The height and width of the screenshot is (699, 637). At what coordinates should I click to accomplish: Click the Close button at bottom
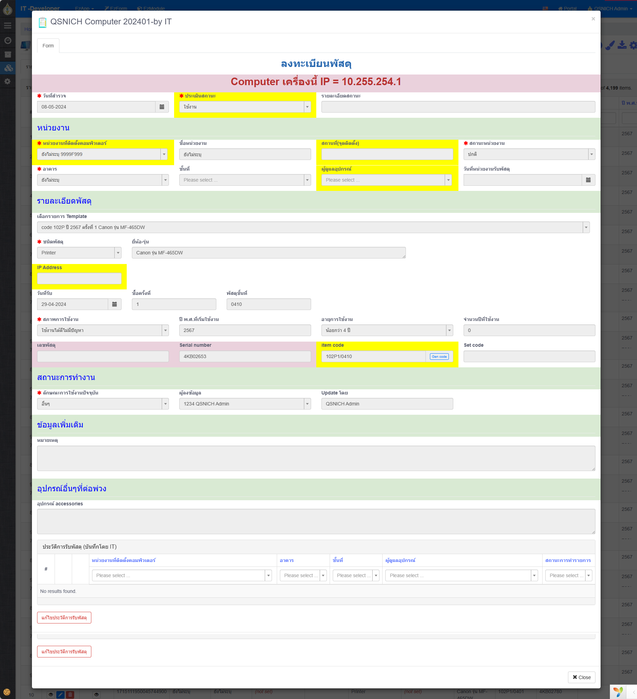(581, 677)
